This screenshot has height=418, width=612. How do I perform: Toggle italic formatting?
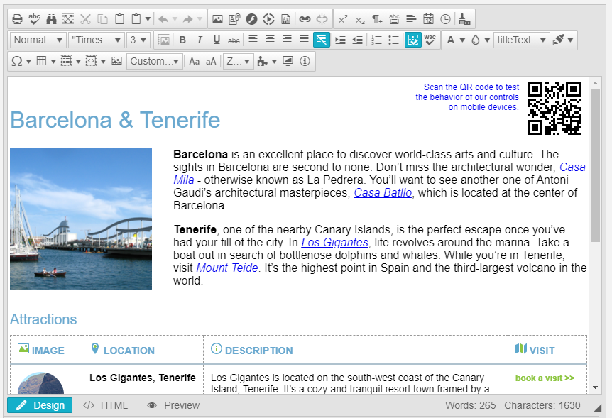pyautogui.click(x=200, y=40)
